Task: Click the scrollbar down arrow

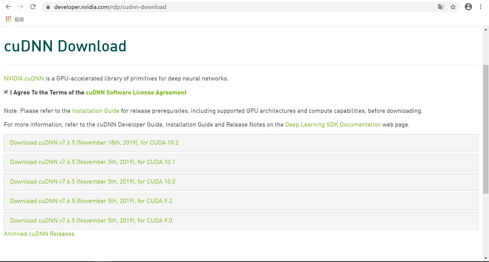Action: [x=486, y=258]
